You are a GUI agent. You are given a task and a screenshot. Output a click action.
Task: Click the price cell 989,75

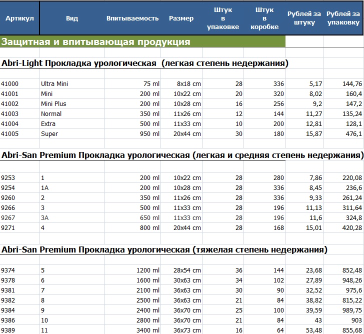343,310
